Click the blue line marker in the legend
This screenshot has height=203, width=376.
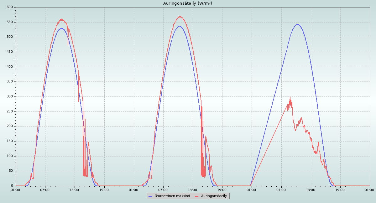click(x=150, y=196)
